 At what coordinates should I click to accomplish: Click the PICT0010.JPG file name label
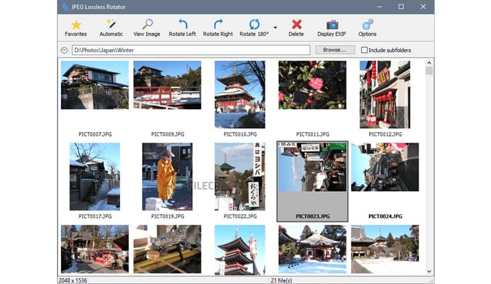(x=240, y=134)
